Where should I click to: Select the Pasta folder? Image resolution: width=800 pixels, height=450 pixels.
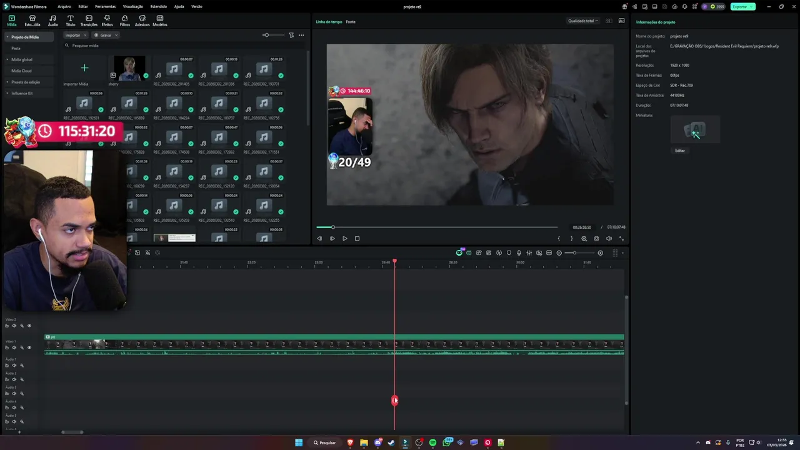[16, 48]
